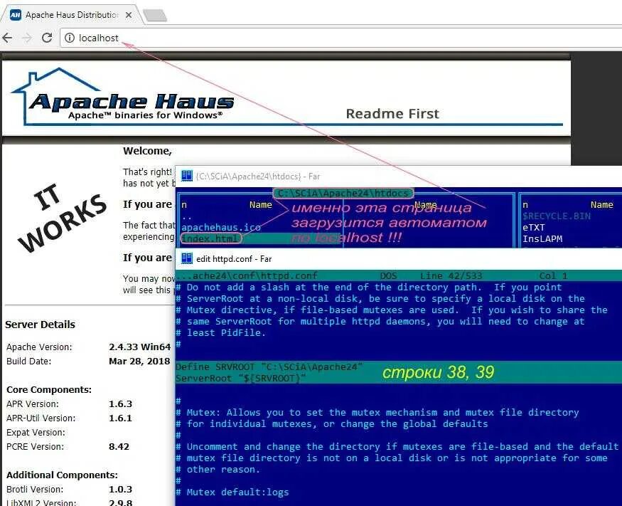Click the PCRE Version value 8.42

(119, 446)
